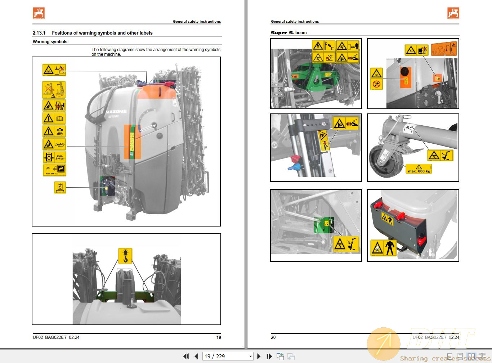The height and width of the screenshot is (363, 492).
Task: Click the max. 210 bar warning label
Action: (x=54, y=157)
